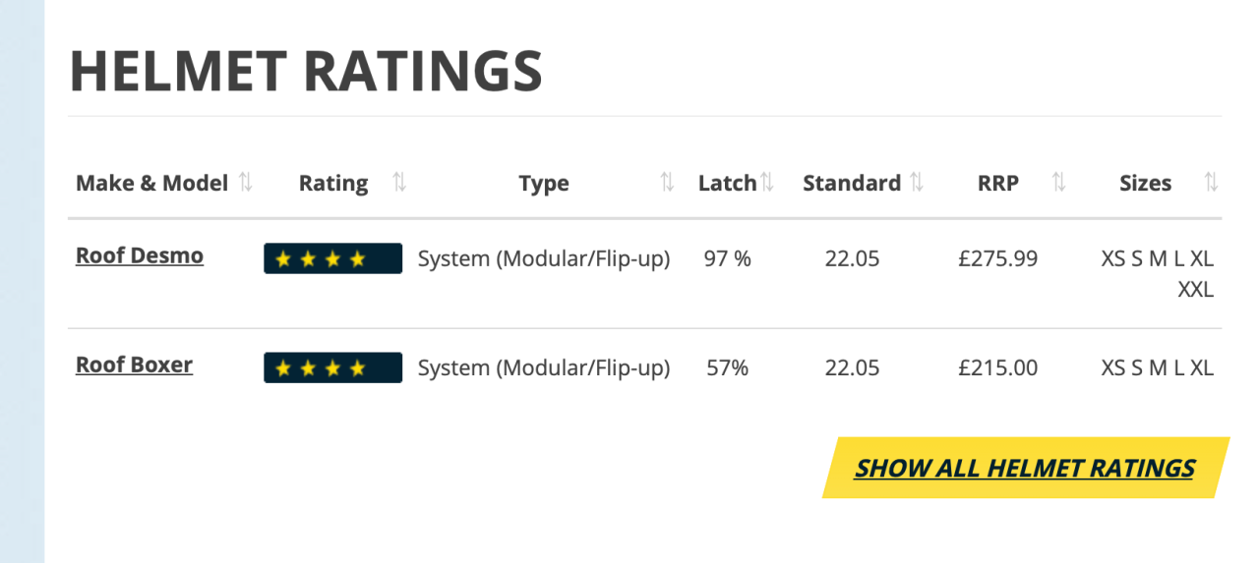
Task: Click Roof Boxer four-star rating badge
Action: (x=332, y=367)
